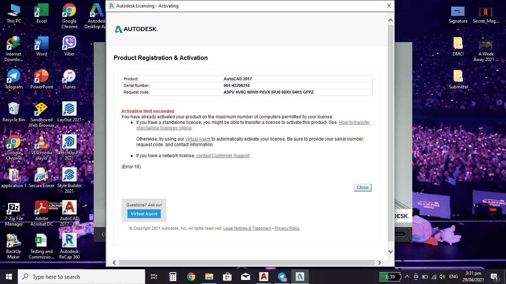506x284 pixels.
Task: Select the Submittal folder on desktop
Action: coord(458,79)
